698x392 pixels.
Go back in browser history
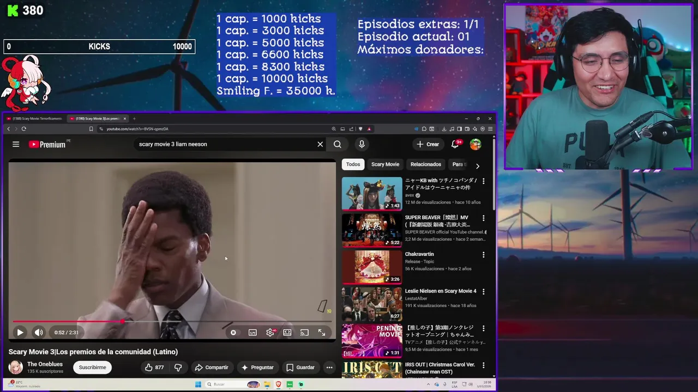(8, 129)
